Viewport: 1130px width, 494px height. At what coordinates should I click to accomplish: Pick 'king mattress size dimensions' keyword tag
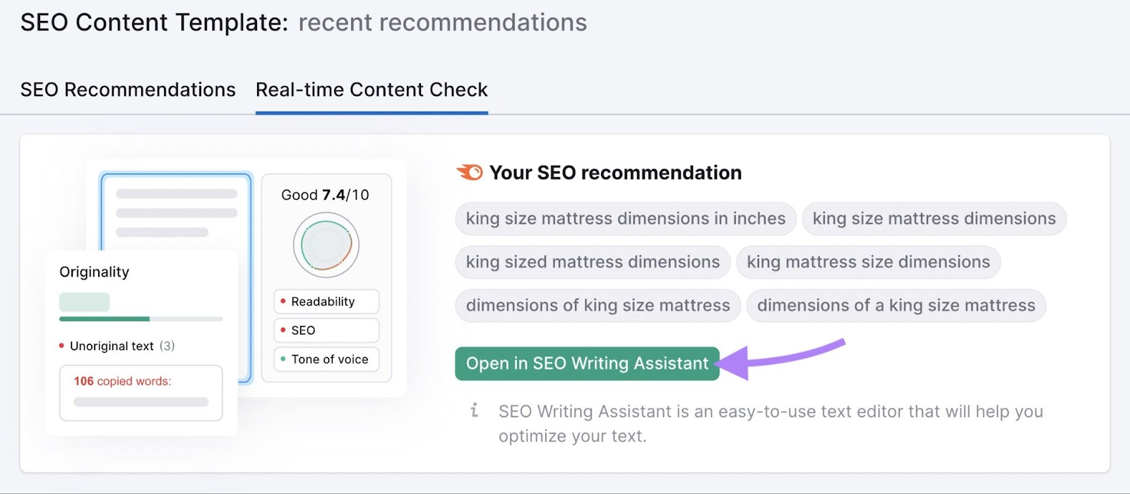(868, 262)
